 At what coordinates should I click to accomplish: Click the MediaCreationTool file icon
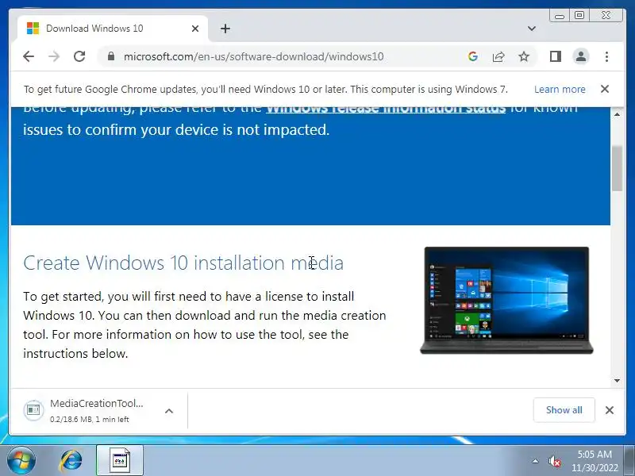[33, 410]
